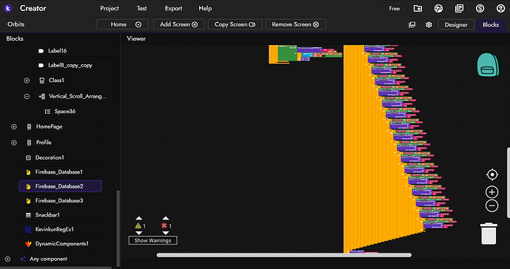The image size is (510, 269).
Task: Center the workspace with crosshair icon
Action: tap(491, 175)
